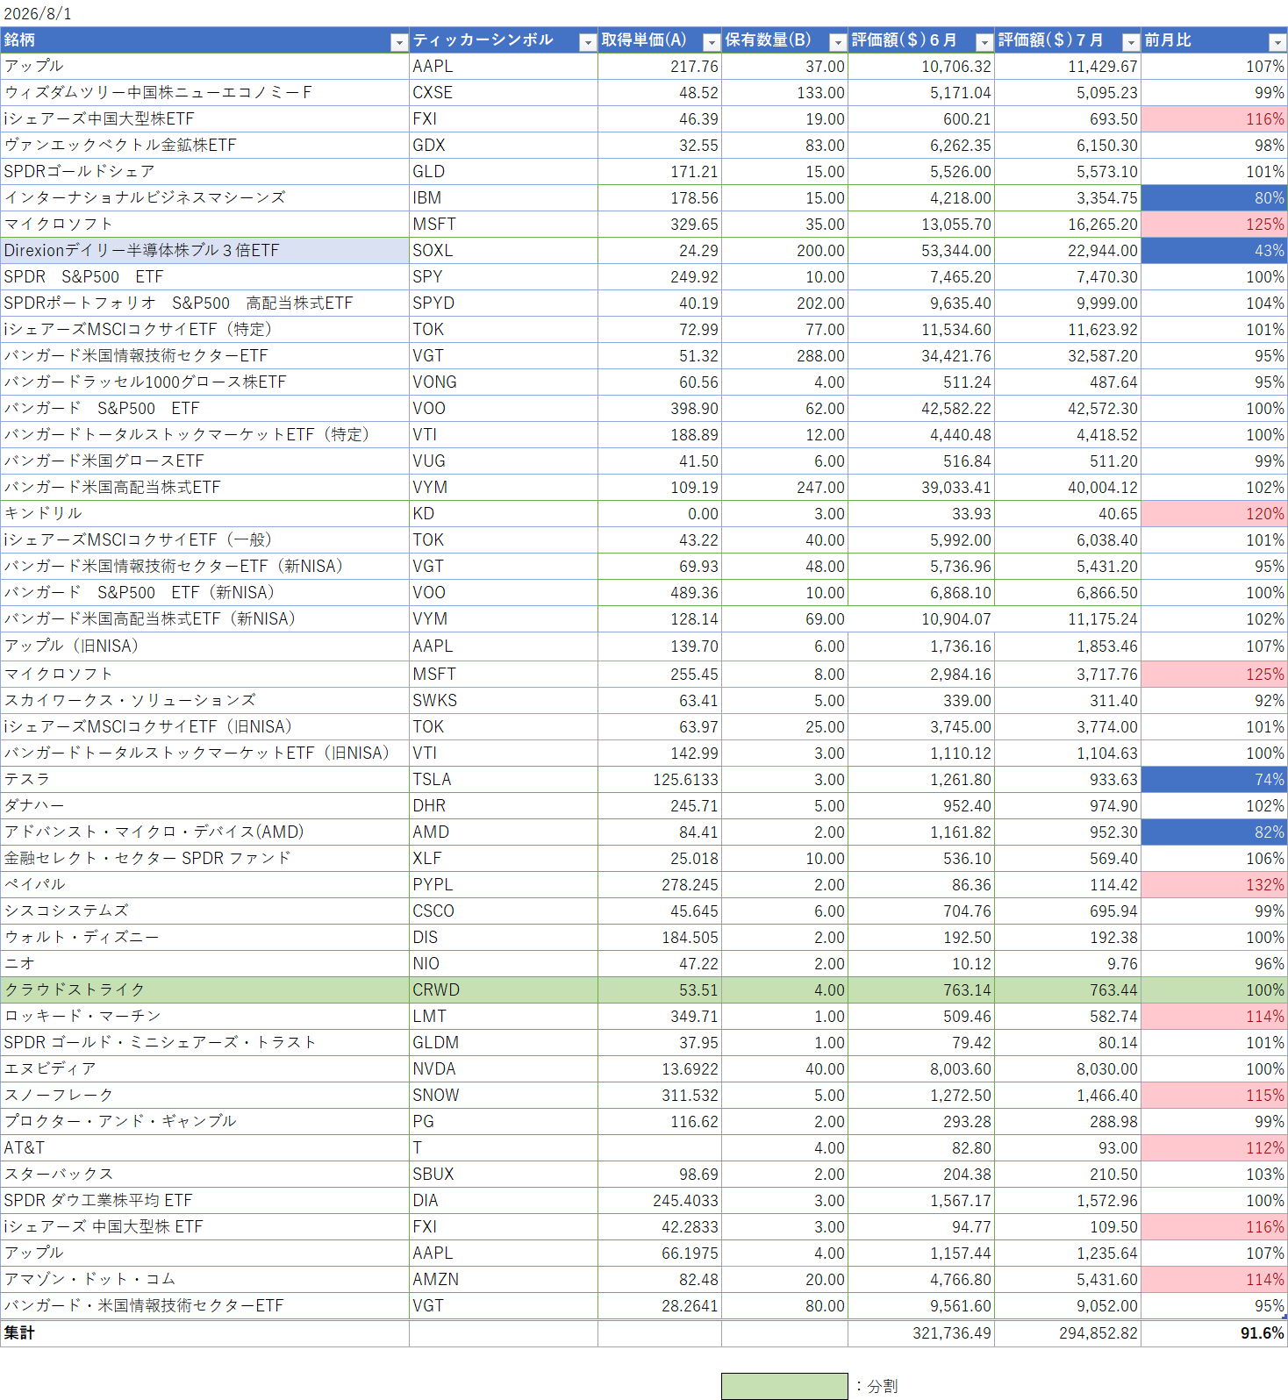Image resolution: width=1288 pixels, height=1400 pixels.
Task: Click the 74% 前月比 cell
Action: [x=1214, y=779]
